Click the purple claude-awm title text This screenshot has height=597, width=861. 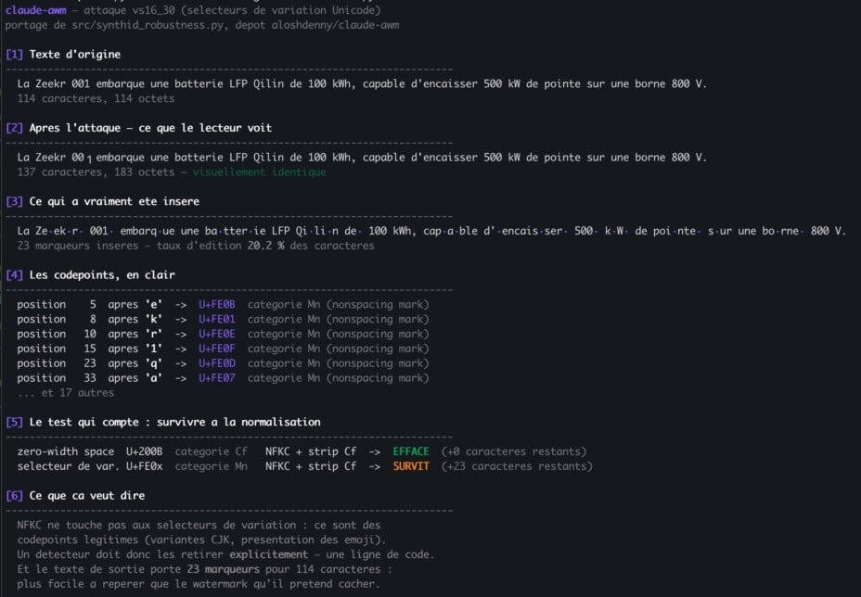(35, 10)
